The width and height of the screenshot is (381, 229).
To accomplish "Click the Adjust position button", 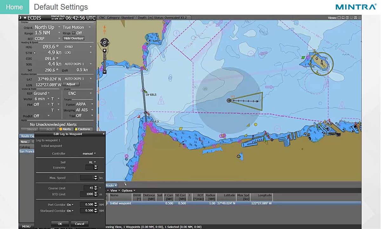I will [x=71, y=84].
